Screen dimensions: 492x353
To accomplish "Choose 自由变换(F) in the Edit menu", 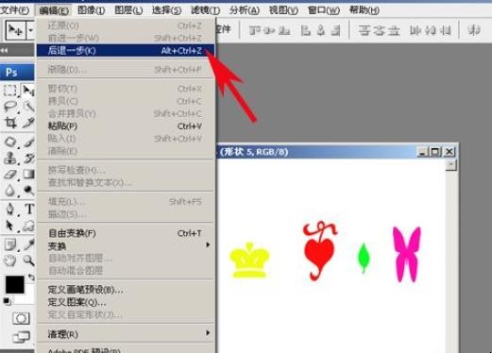I will click(x=126, y=233).
